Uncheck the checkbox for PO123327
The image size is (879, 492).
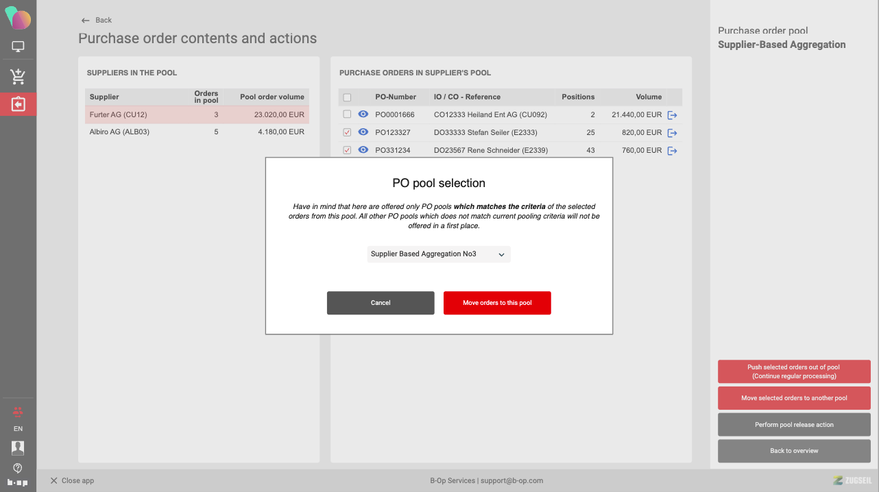(347, 132)
